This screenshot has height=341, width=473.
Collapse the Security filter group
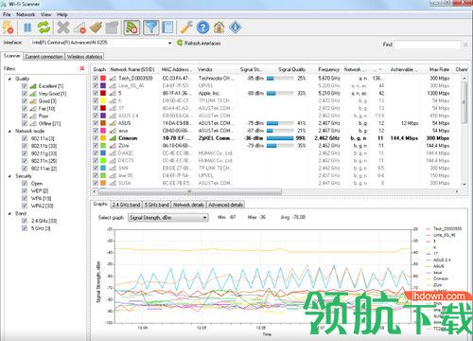tap(9, 176)
